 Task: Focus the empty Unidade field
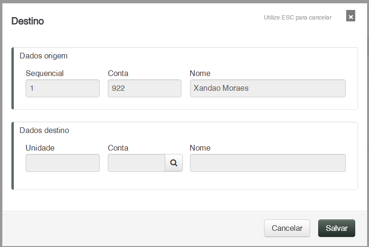(x=63, y=163)
